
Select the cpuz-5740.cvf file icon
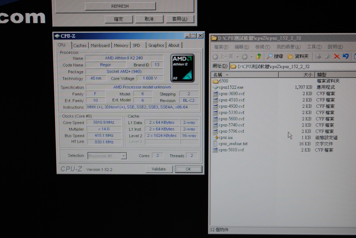pyautogui.click(x=216, y=125)
